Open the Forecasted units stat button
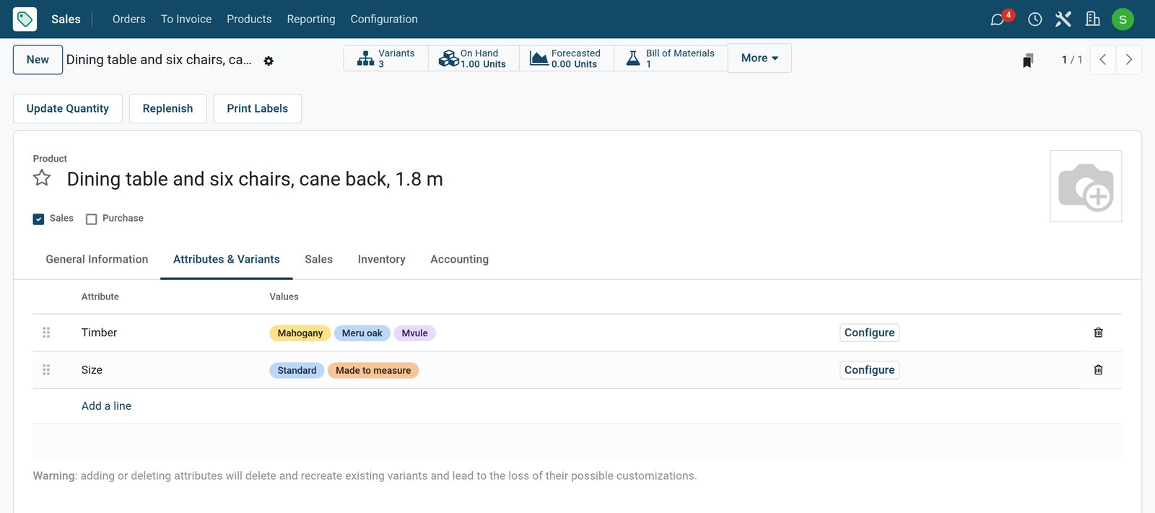Viewport: 1155px width, 513px height. (567, 58)
